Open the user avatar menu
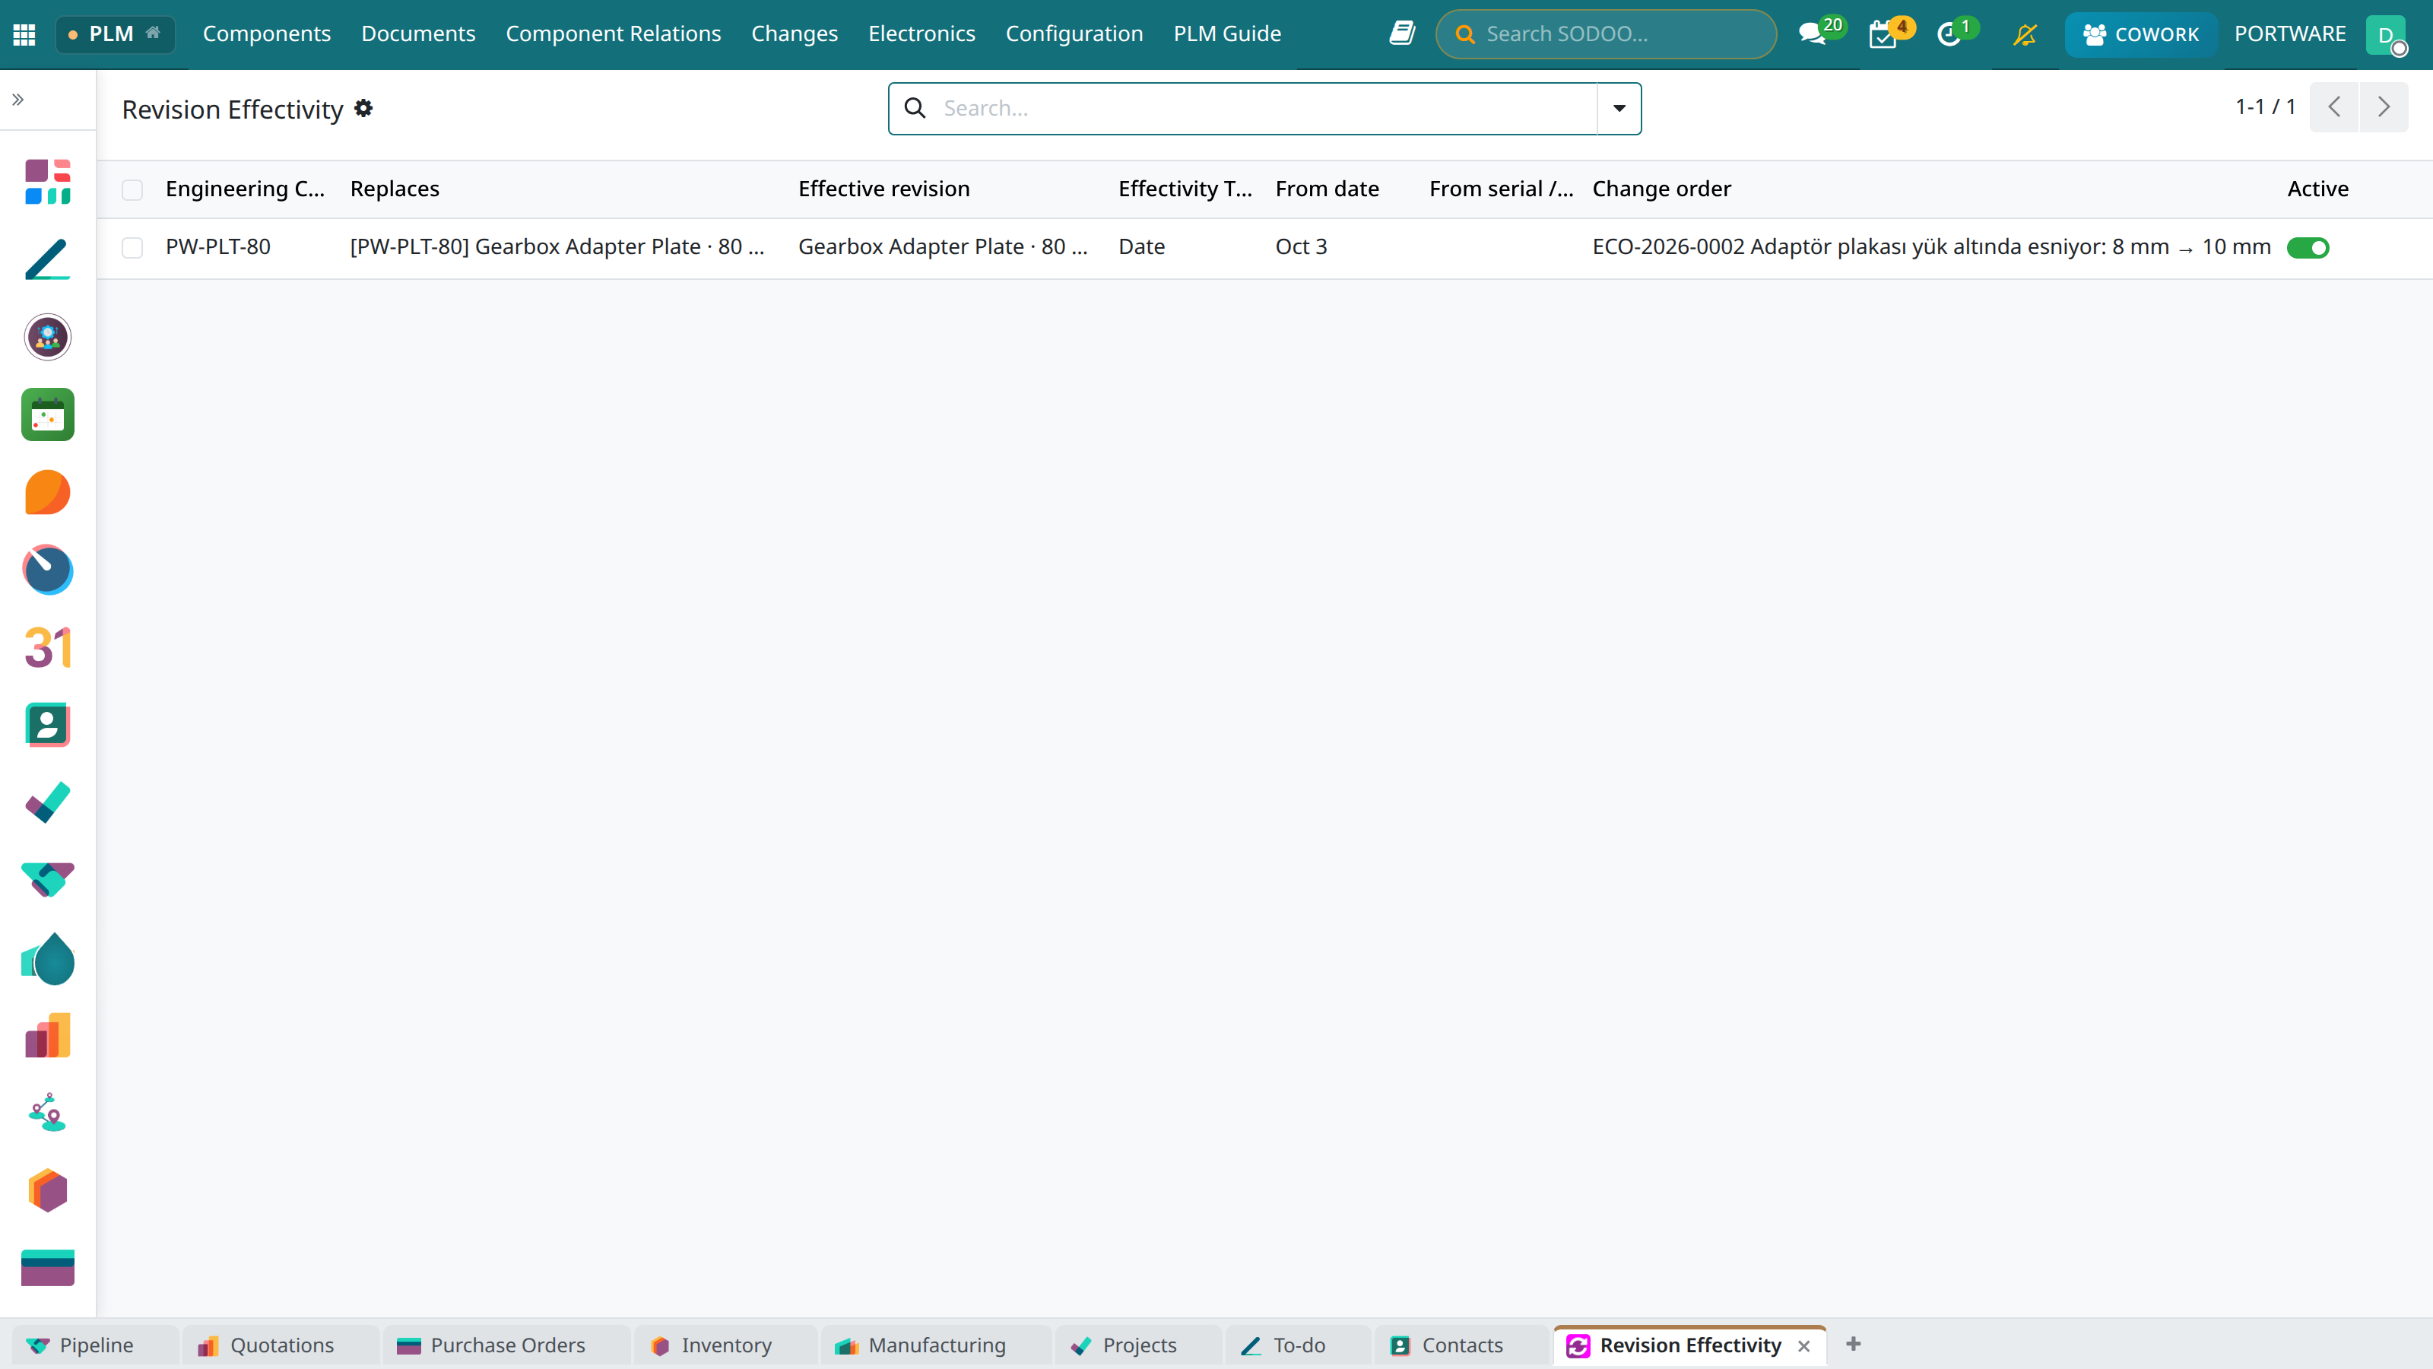Image resolution: width=2433 pixels, height=1369 pixels. (2387, 34)
